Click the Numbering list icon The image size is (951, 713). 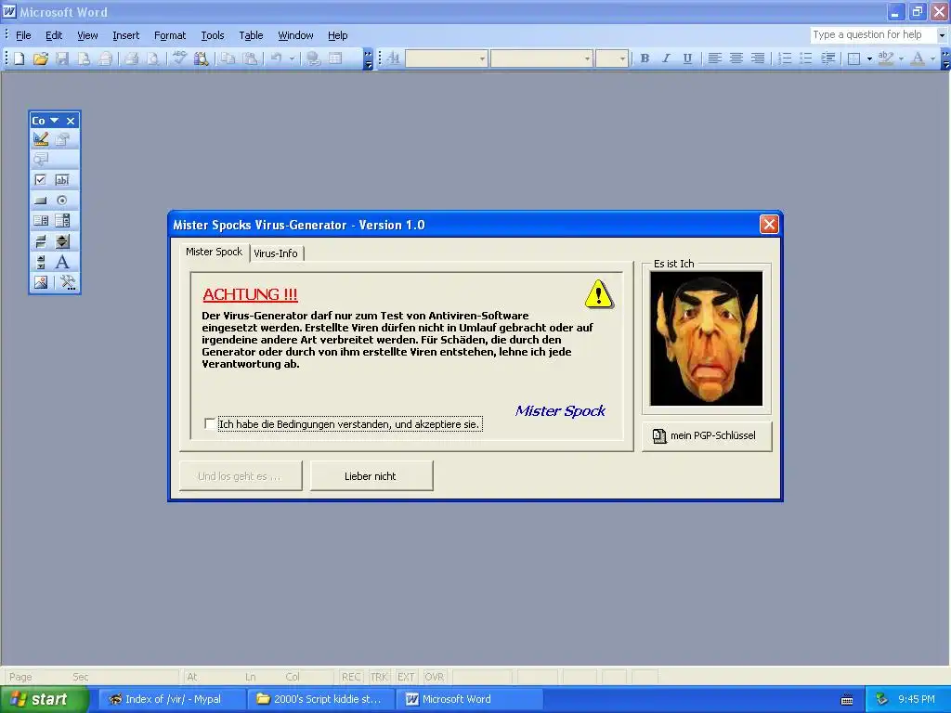pos(784,58)
